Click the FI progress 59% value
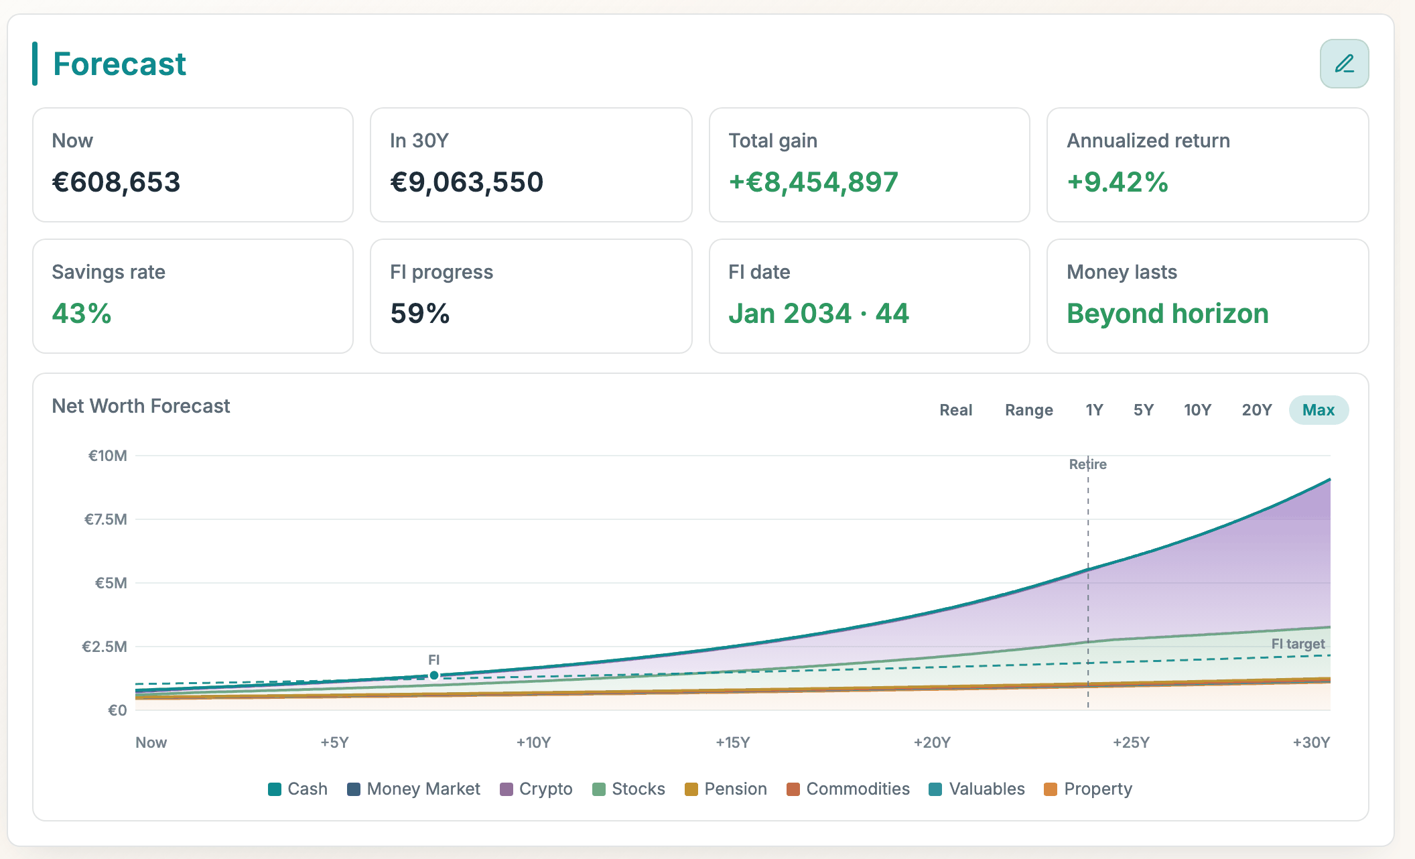Viewport: 1415px width, 859px height. tap(420, 314)
